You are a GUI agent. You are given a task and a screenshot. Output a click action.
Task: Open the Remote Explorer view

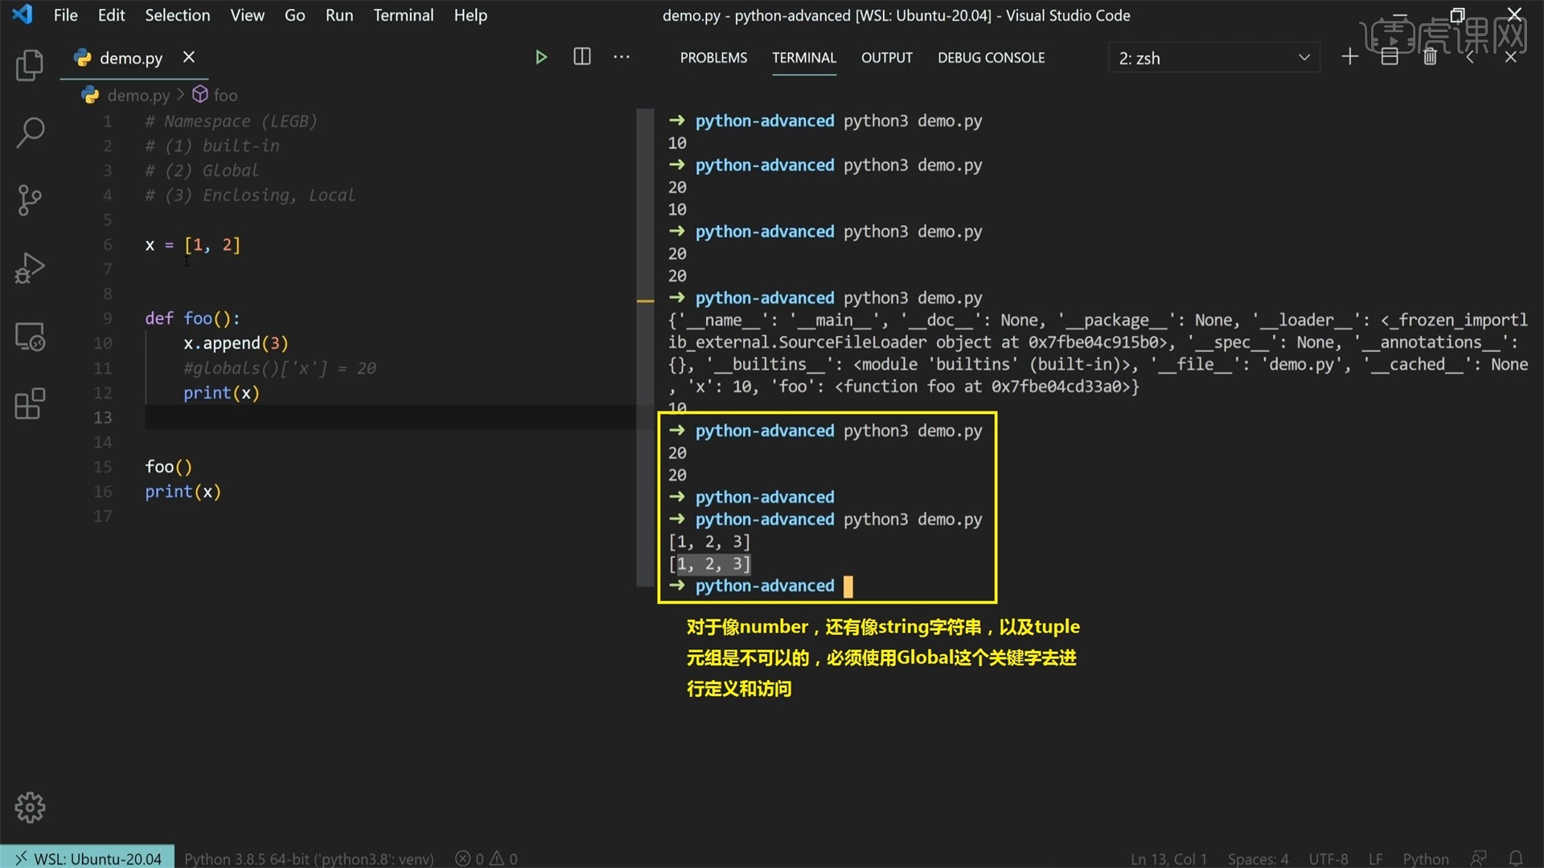29,337
